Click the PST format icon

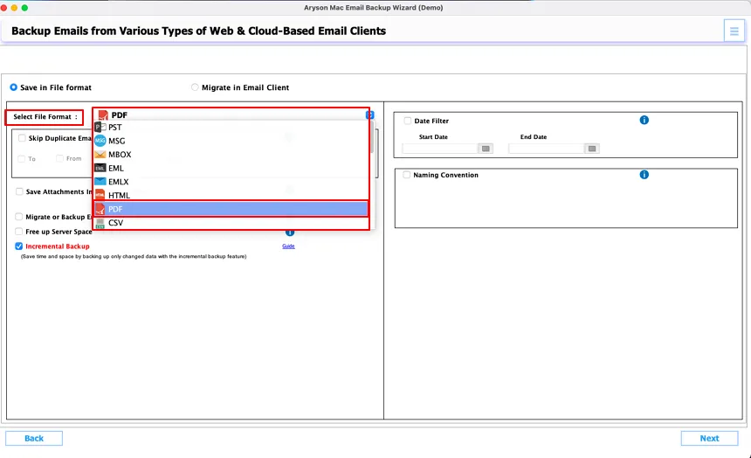point(100,127)
